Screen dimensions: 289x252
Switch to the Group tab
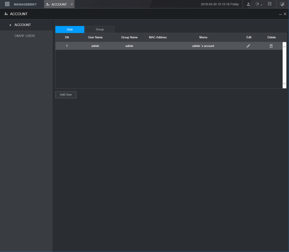tap(100, 29)
